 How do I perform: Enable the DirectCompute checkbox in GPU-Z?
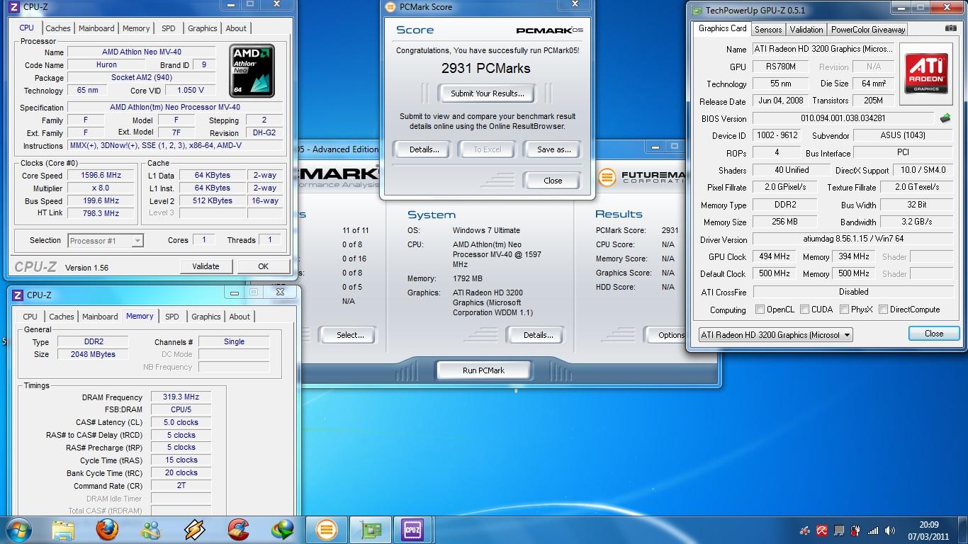click(x=883, y=310)
